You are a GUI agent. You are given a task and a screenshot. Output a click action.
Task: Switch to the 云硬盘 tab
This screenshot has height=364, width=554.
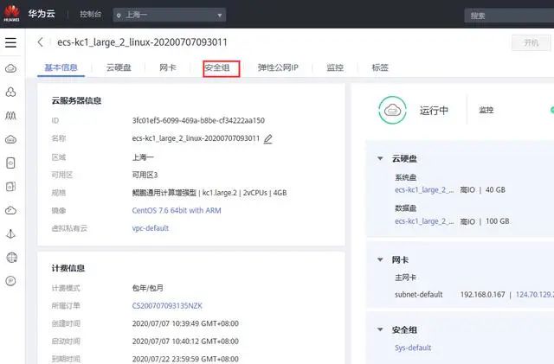click(119, 67)
